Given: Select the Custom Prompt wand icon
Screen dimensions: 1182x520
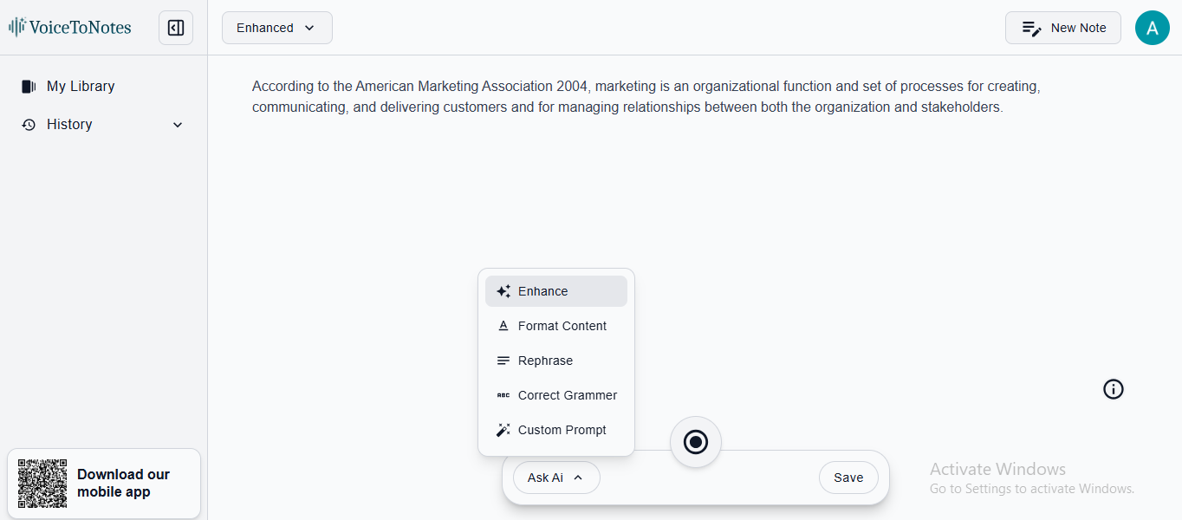Looking at the screenshot, I should click(x=503, y=430).
